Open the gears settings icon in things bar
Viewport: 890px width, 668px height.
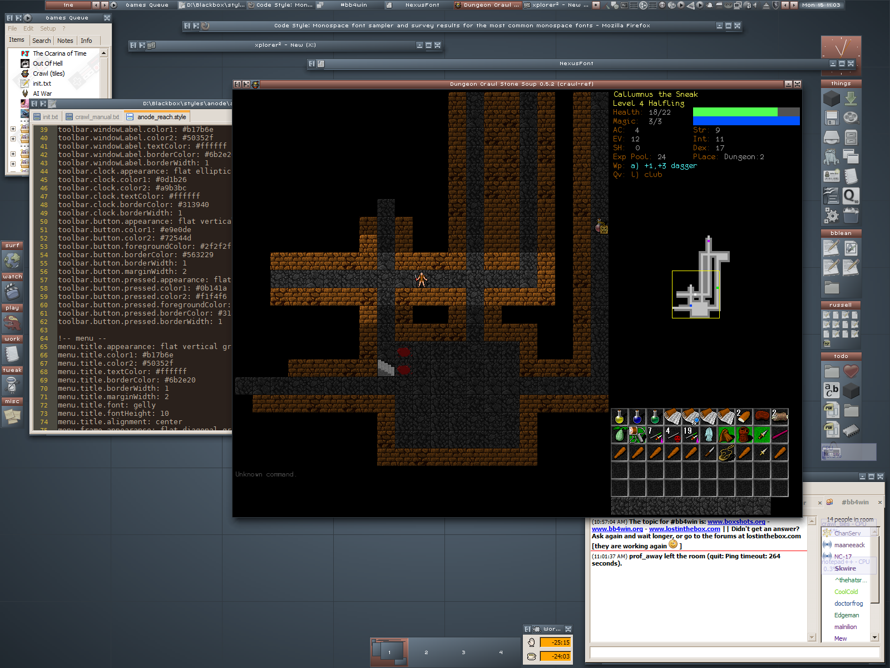pyautogui.click(x=832, y=215)
